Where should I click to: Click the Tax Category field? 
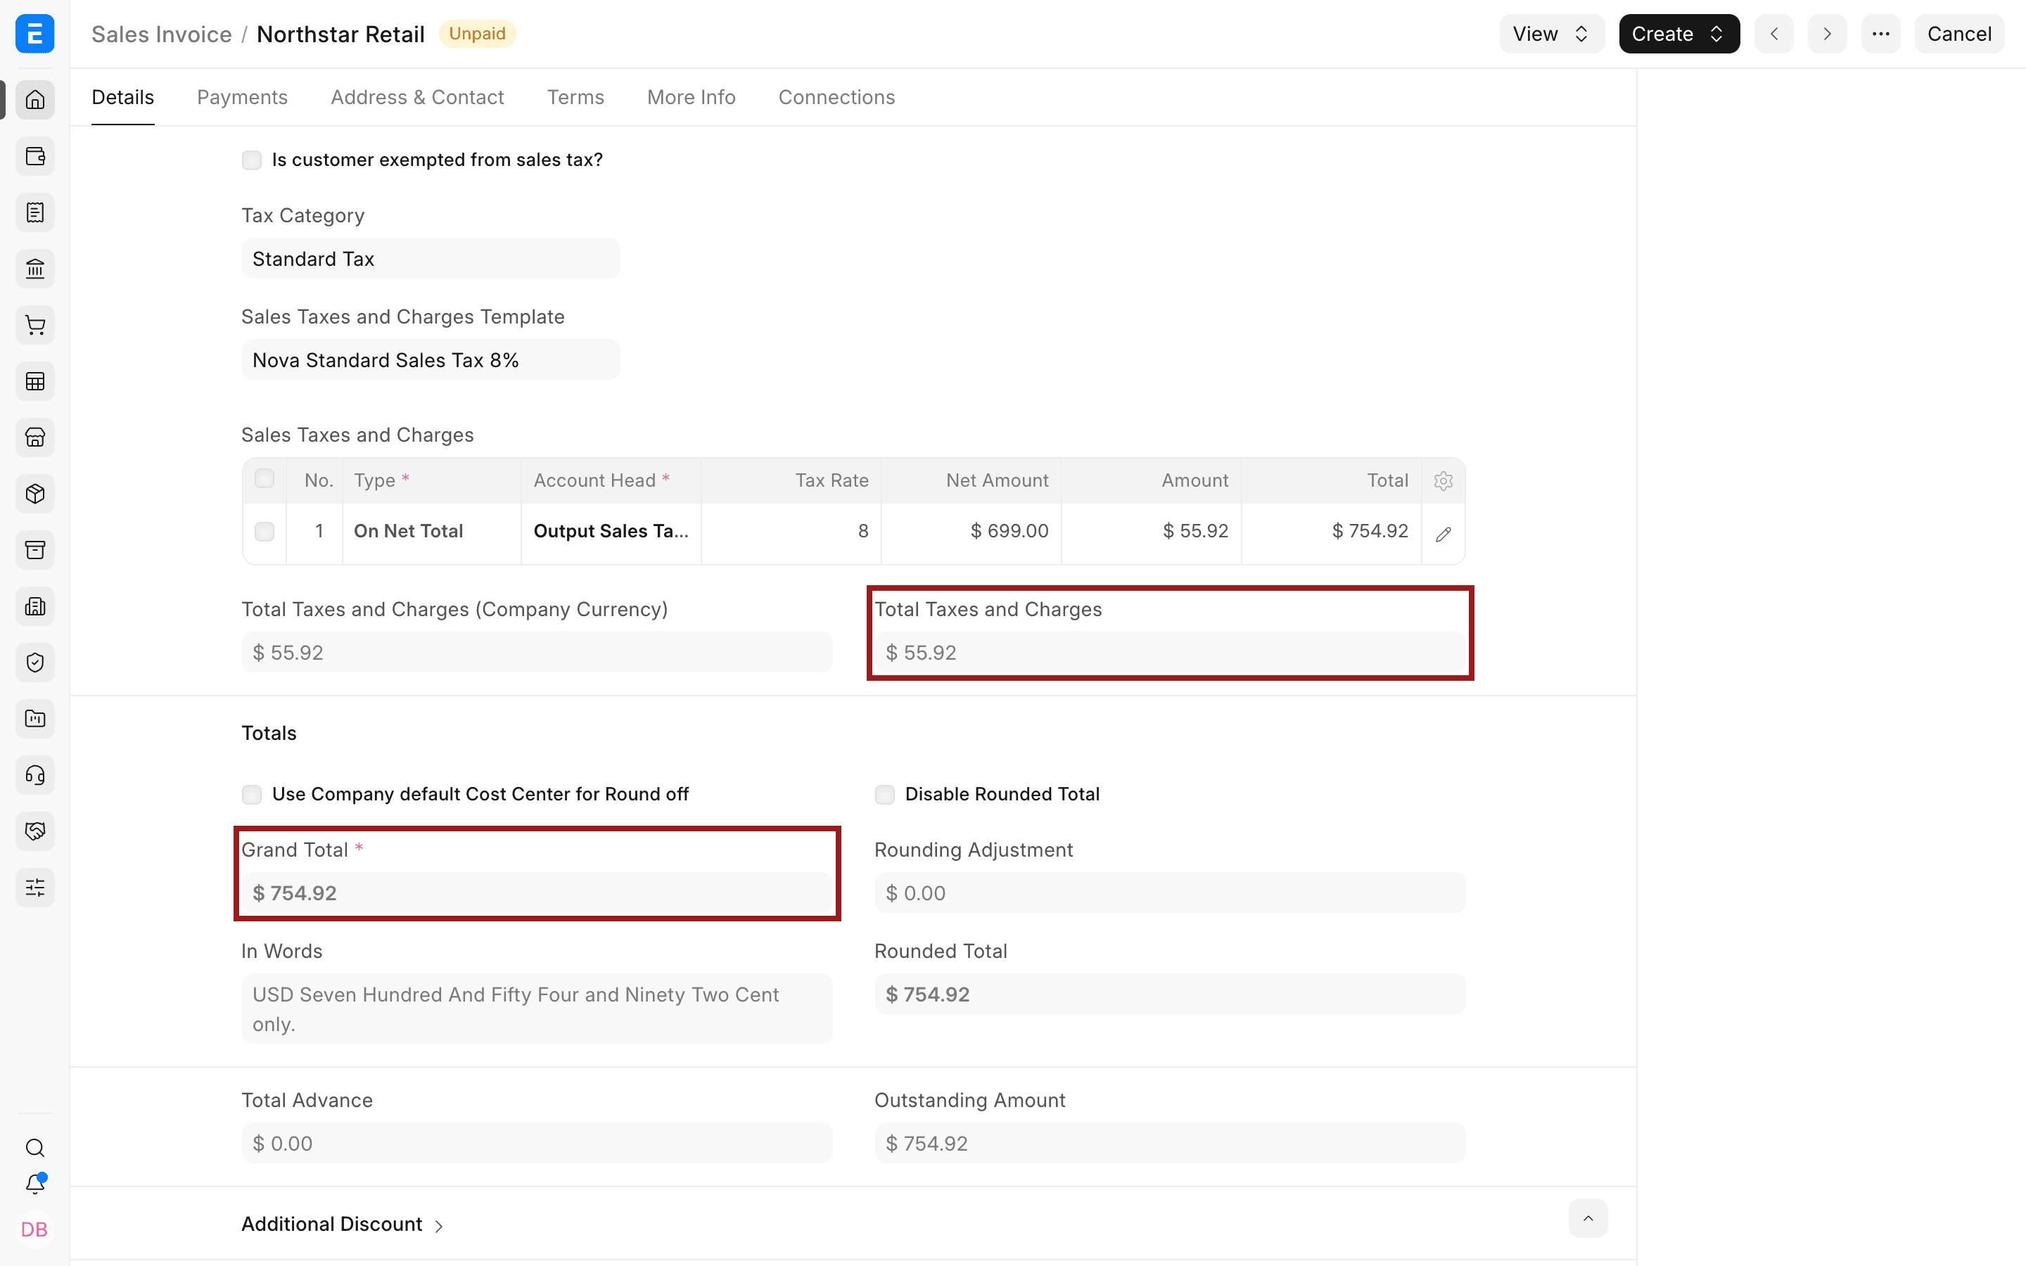[x=431, y=259]
